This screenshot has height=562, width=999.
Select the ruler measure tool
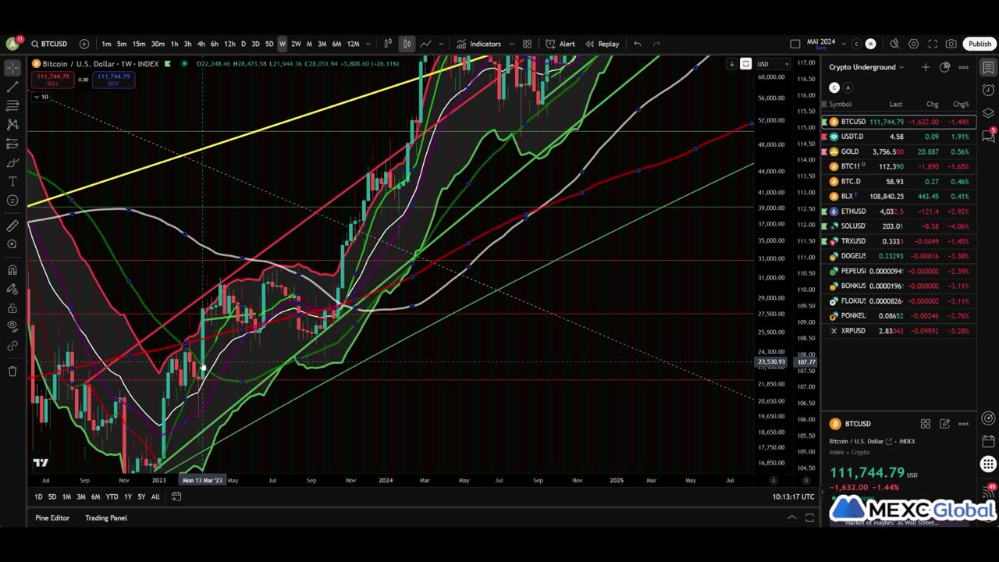pyautogui.click(x=12, y=226)
